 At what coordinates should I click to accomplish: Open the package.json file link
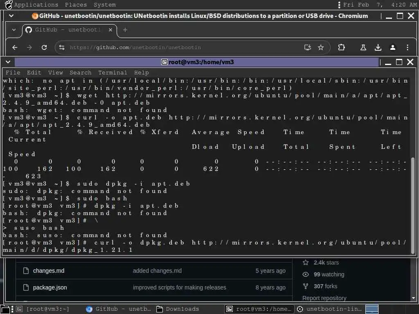point(50,287)
